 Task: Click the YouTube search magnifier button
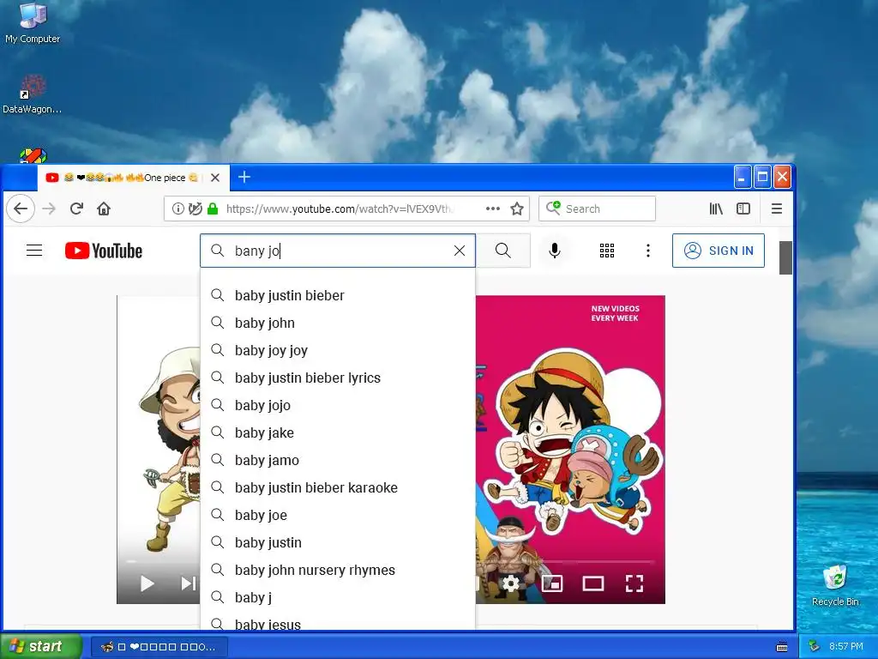(x=502, y=251)
